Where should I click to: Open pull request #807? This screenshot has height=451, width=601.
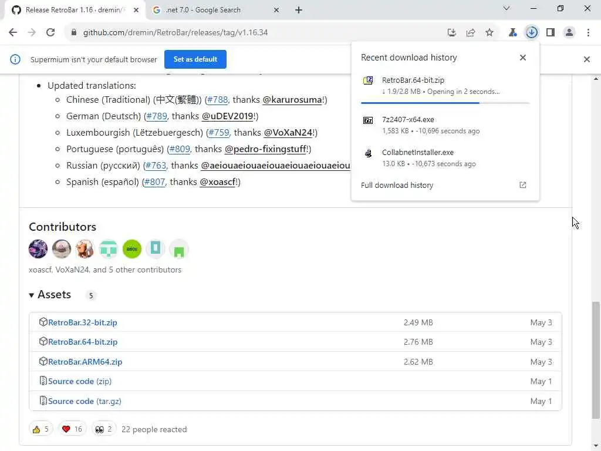tap(154, 182)
